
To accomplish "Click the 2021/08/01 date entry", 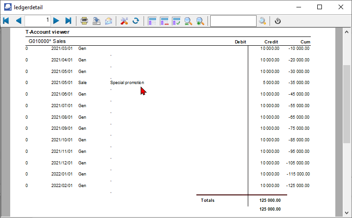I will point(62,117).
